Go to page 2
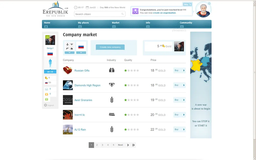Viewport: 256px width, 160px height. (97, 145)
